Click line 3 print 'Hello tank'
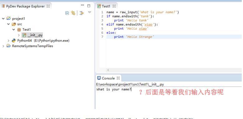 131,20
